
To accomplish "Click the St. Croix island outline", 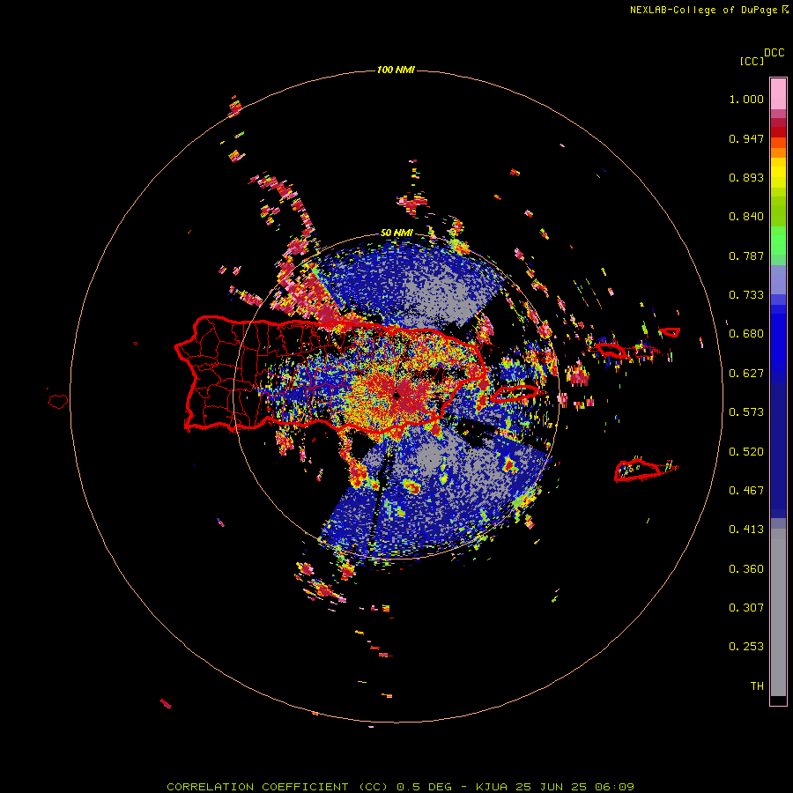I will [x=638, y=471].
